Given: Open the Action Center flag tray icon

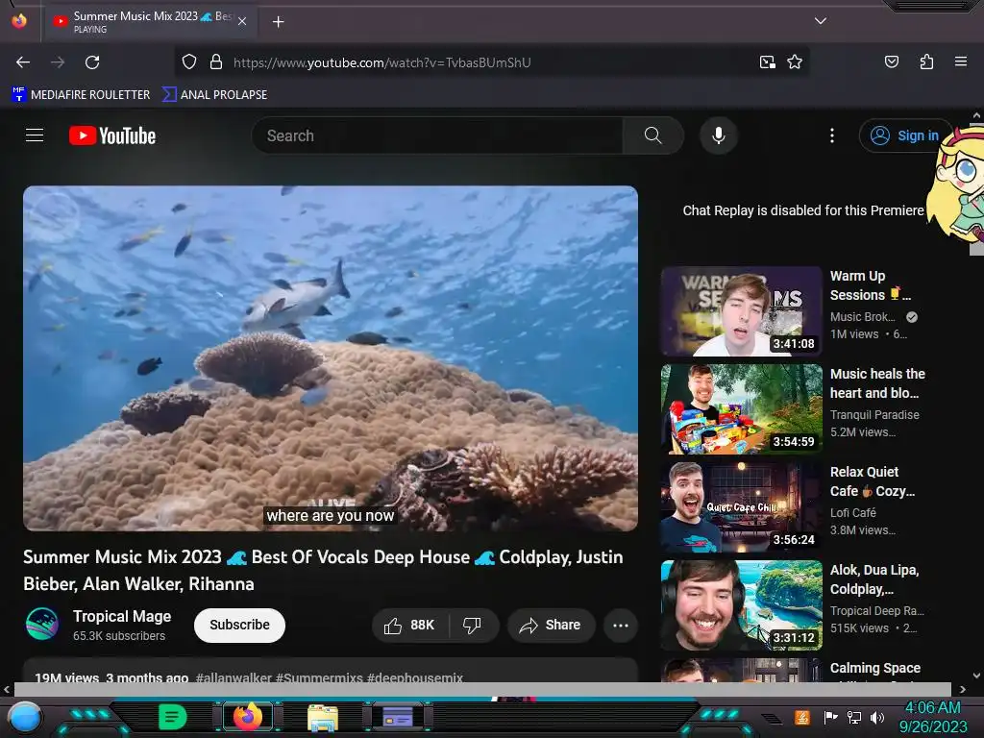Looking at the screenshot, I should 829,717.
